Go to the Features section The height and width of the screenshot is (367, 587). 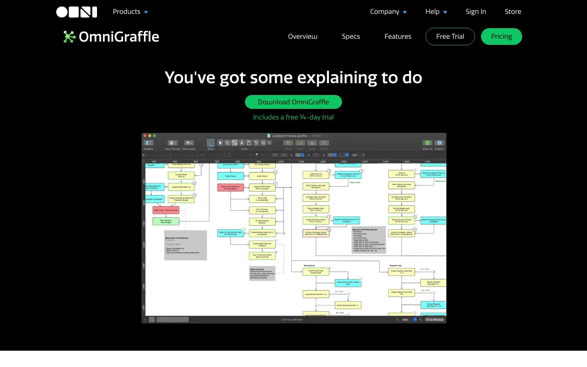pyautogui.click(x=398, y=37)
